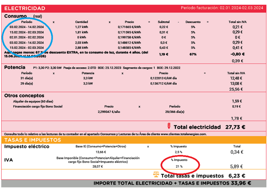268x188 pixels.
Task: Select the IVA total 5,89 €
Action: click(236, 167)
